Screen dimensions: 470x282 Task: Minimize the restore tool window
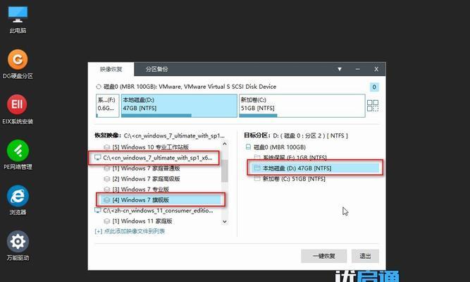point(357,69)
